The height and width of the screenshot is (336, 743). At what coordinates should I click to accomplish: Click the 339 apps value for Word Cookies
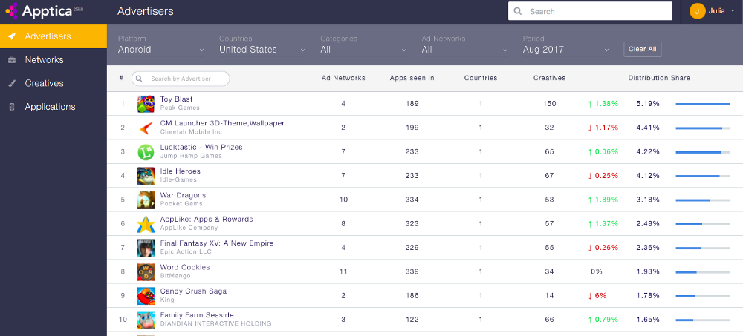tap(412, 271)
